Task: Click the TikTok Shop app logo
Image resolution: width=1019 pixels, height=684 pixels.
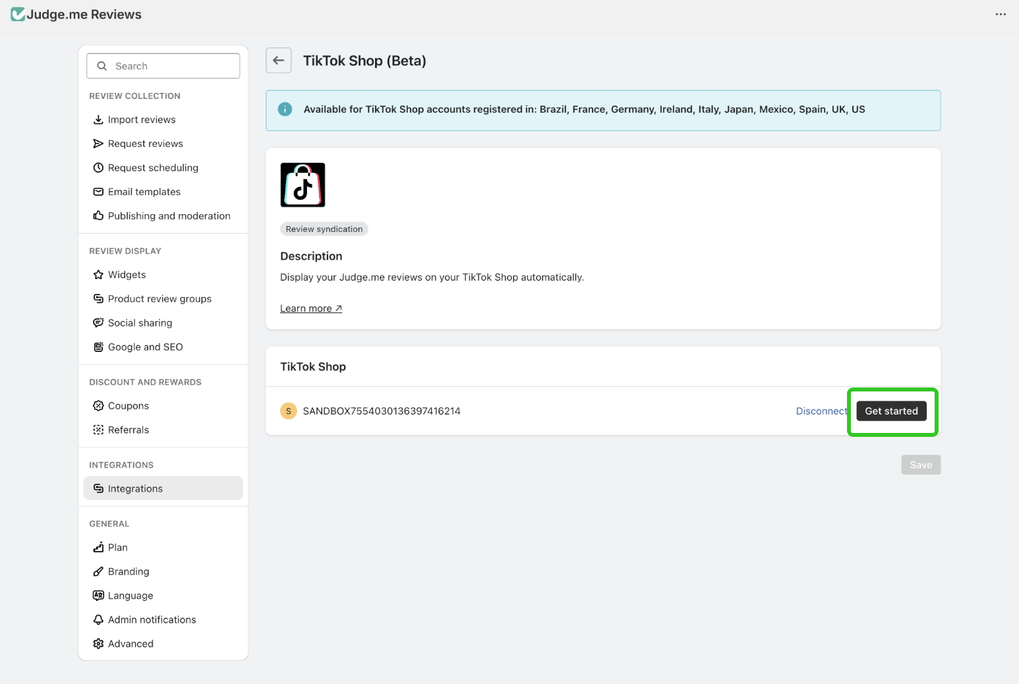Action: pos(303,185)
